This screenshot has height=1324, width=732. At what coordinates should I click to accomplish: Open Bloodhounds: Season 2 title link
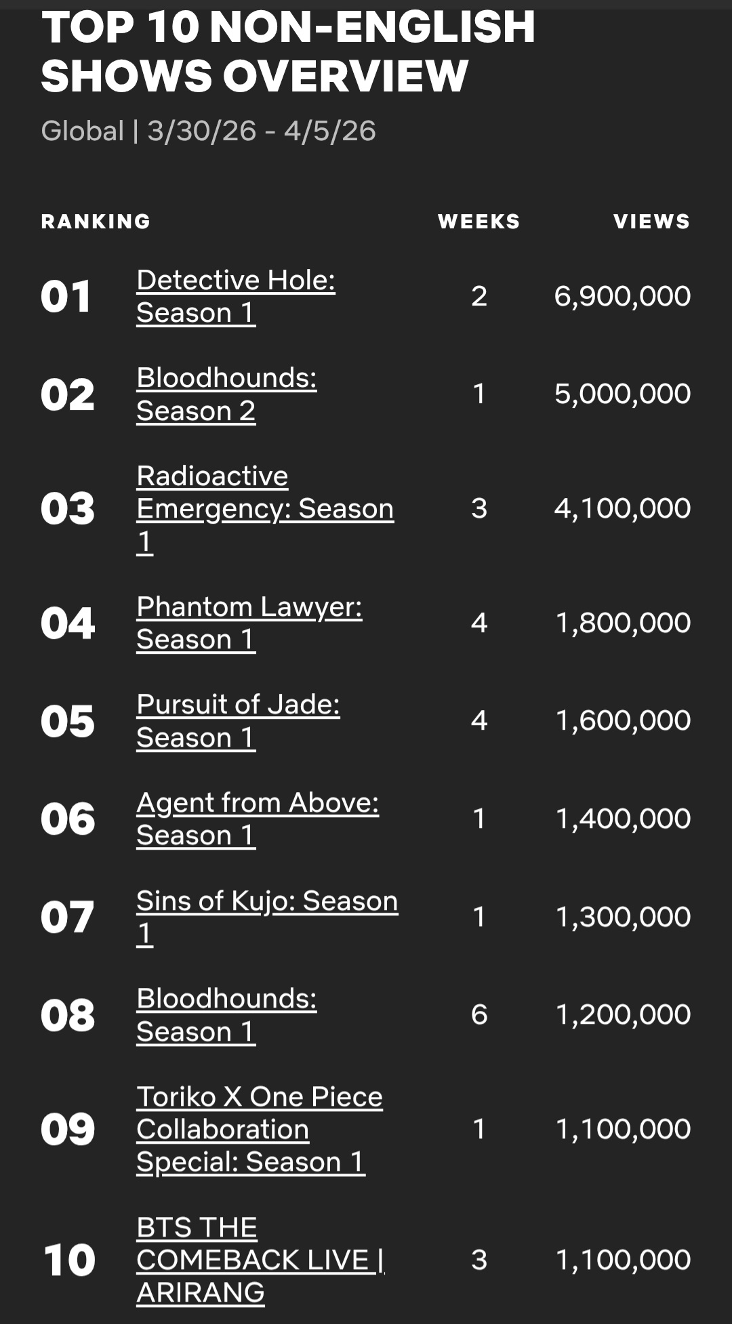[226, 394]
